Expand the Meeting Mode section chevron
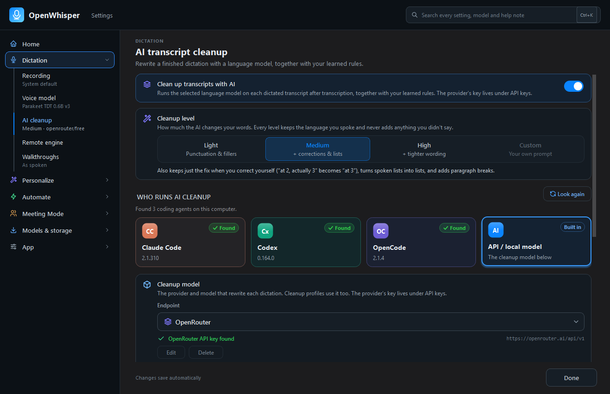The image size is (610, 394). (107, 214)
